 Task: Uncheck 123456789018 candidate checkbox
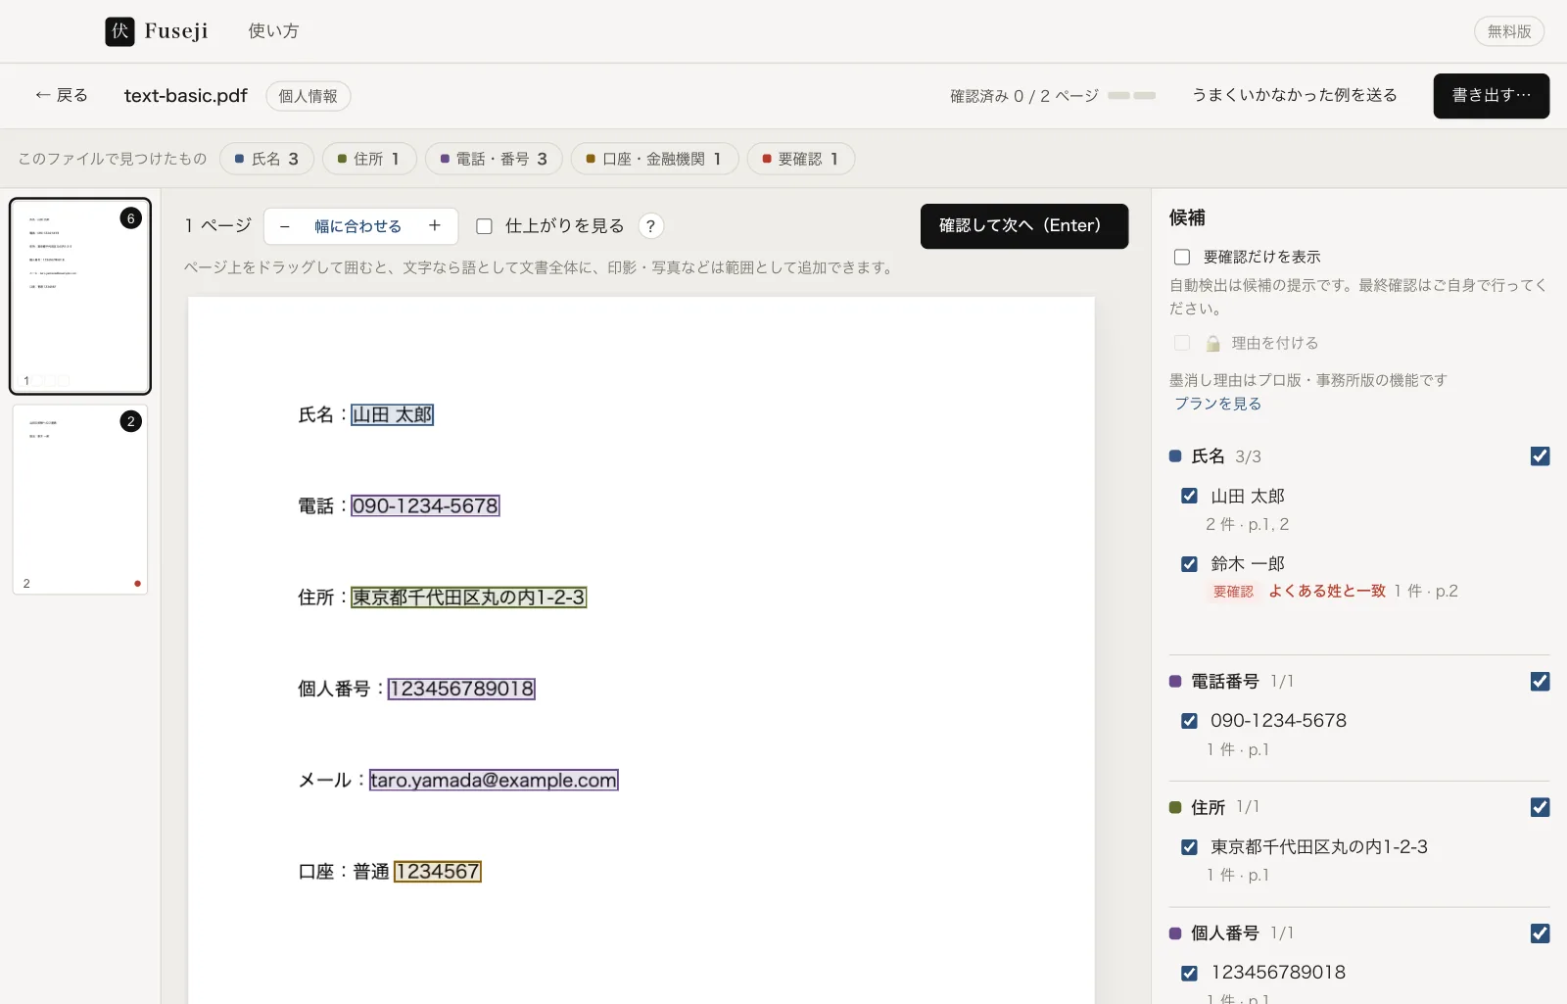(1189, 973)
